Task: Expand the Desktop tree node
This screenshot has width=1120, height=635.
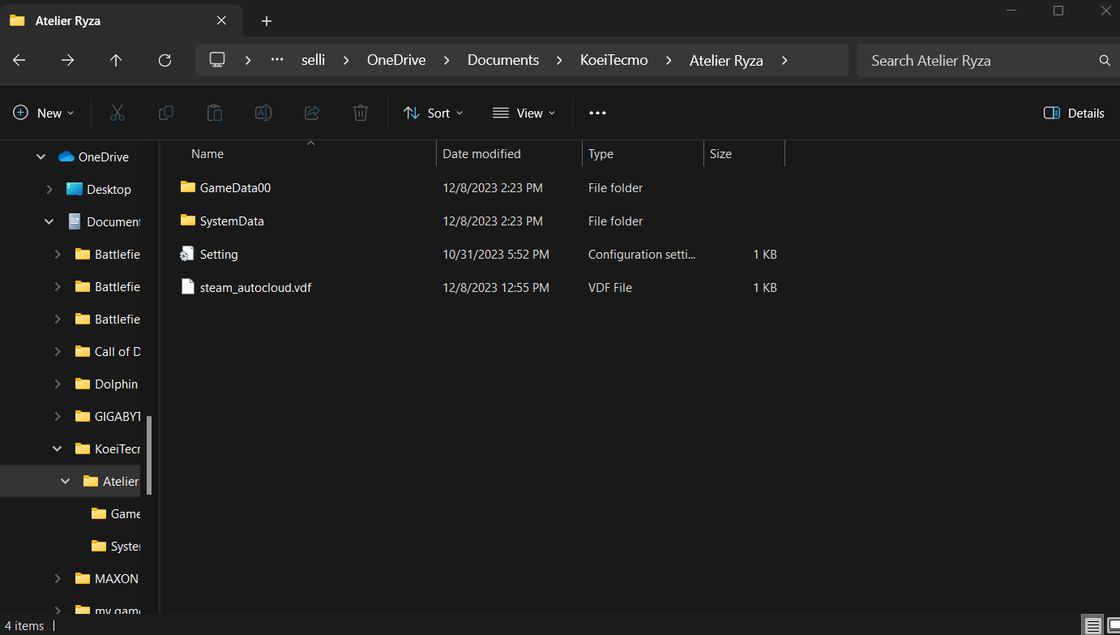Action: [x=49, y=189]
